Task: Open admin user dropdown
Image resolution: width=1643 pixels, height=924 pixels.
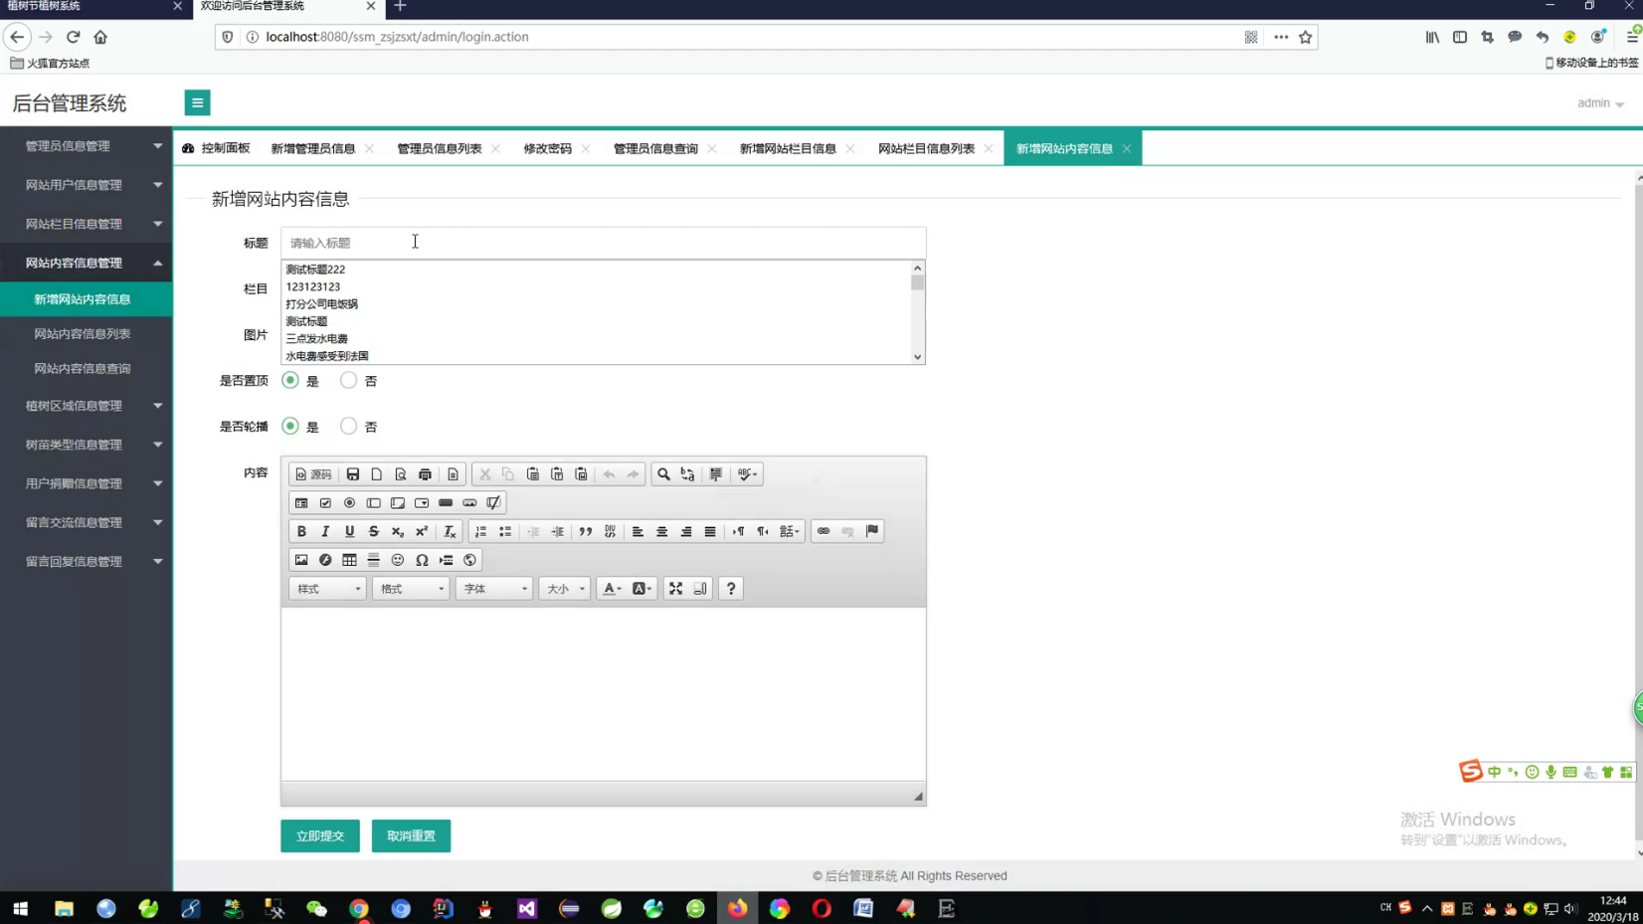Action: click(1600, 103)
